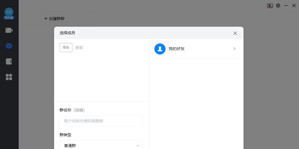Image resolution: width=299 pixels, height=149 pixels.
Task: Expand 我的好友 using the right chevron
Action: click(x=234, y=49)
